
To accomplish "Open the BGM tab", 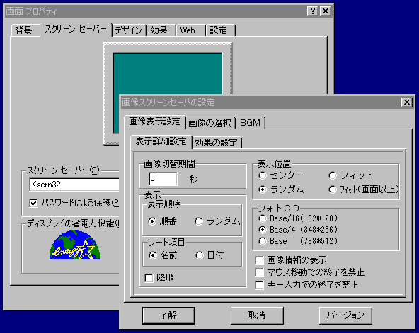I will (x=250, y=122).
